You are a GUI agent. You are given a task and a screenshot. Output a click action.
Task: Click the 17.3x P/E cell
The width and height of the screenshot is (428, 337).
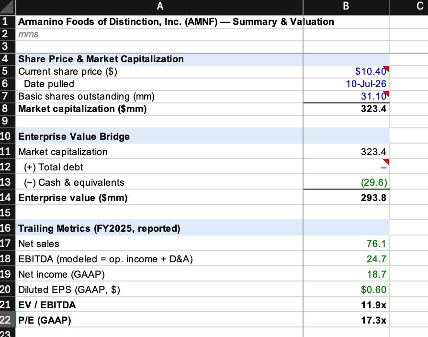coord(346,320)
